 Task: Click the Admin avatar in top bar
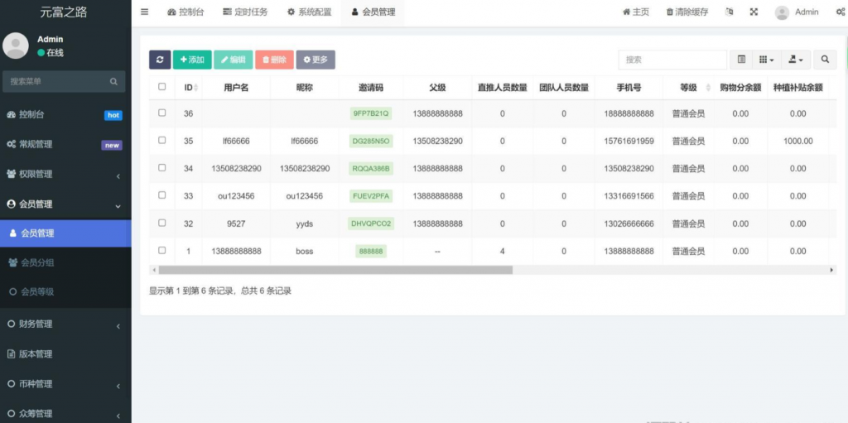click(782, 12)
